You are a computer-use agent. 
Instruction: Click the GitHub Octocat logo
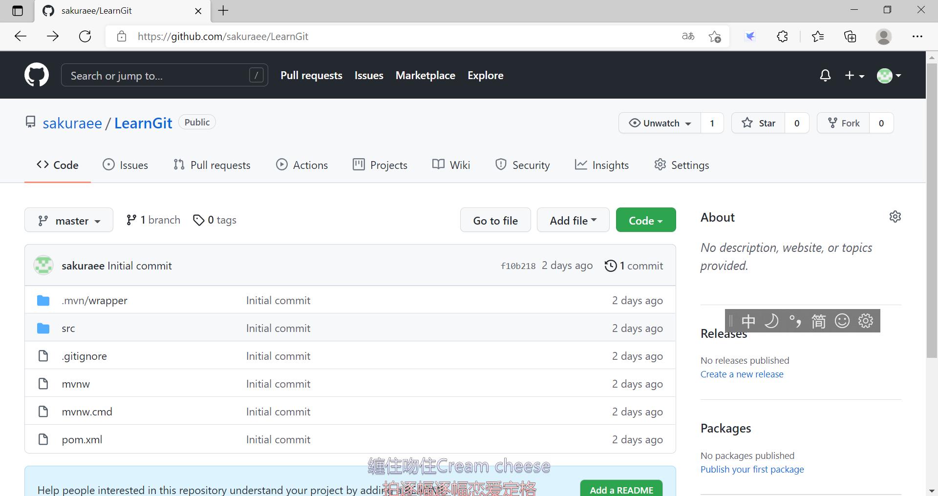click(x=37, y=75)
